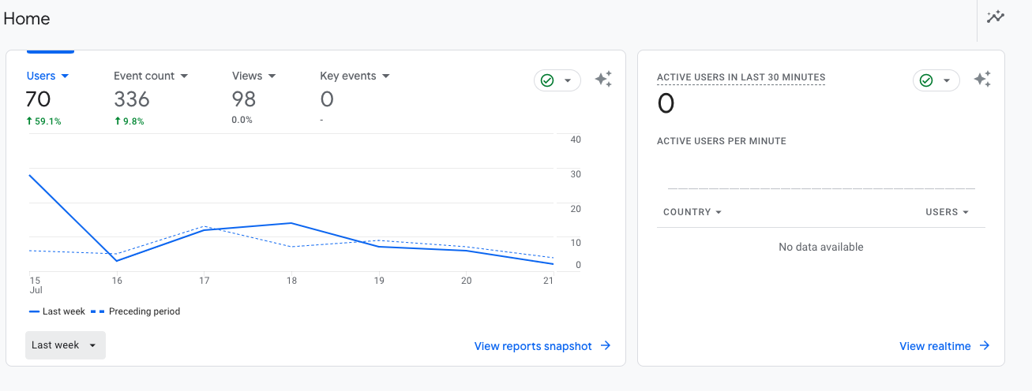Click Active users in last 30 minutes label
The height and width of the screenshot is (391, 1032).
741,77
